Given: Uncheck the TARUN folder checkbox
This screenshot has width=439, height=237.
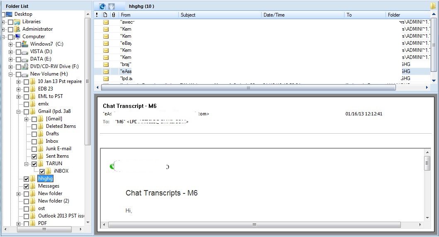Looking at the screenshot, I should click(34, 164).
